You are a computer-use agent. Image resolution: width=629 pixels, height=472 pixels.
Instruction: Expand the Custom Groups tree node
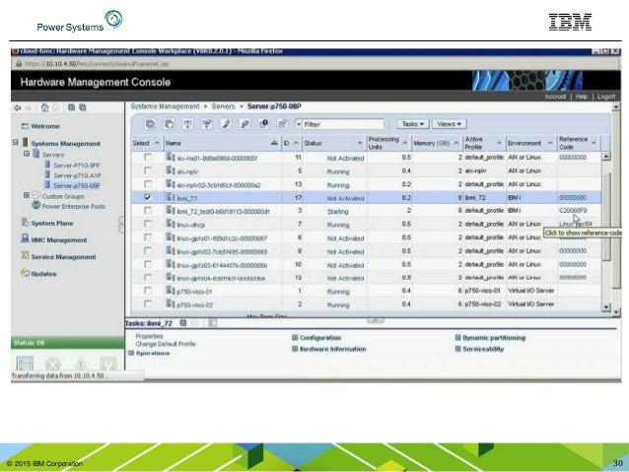(x=27, y=195)
